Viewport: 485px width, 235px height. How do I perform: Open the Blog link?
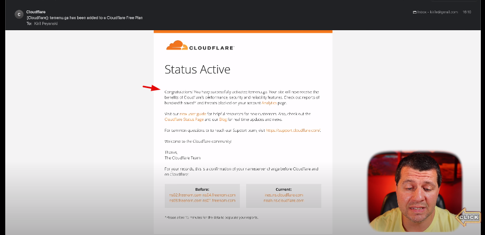pos(223,119)
